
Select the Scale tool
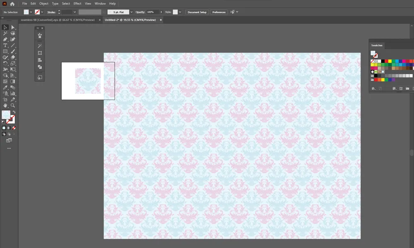[x=13, y=63]
